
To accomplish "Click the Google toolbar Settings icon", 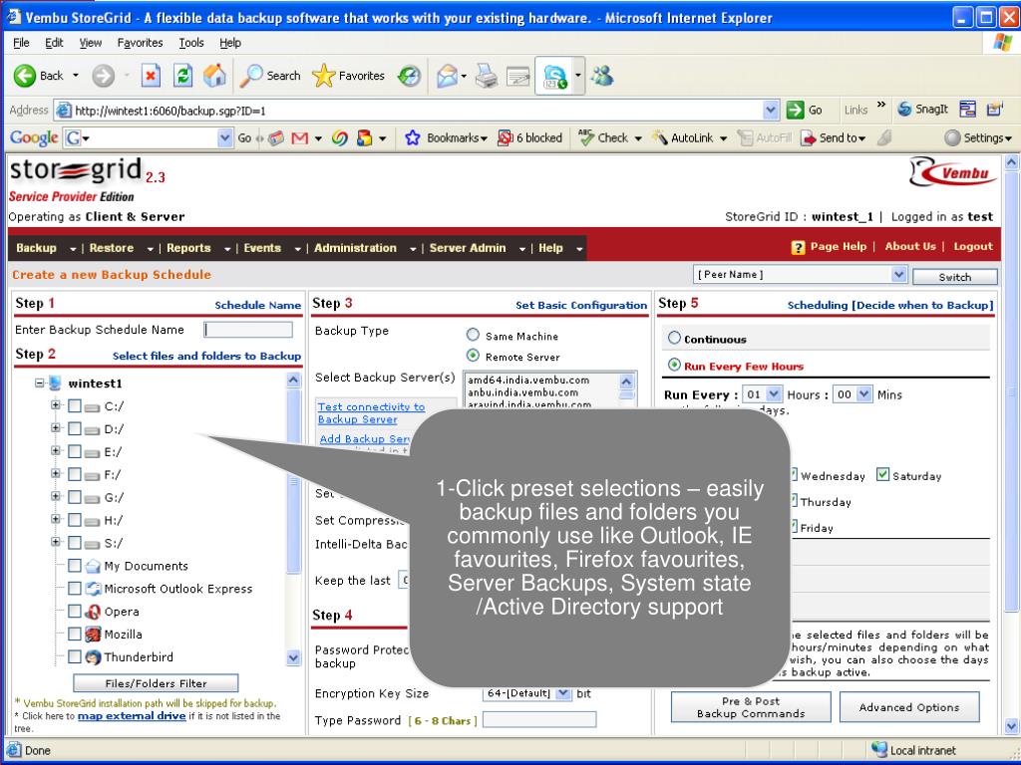I will (952, 137).
